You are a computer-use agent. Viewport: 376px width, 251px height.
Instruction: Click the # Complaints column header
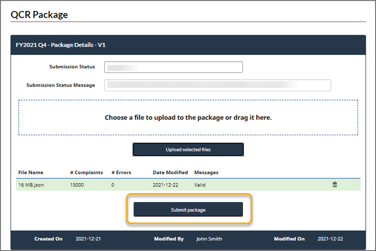tap(87, 172)
